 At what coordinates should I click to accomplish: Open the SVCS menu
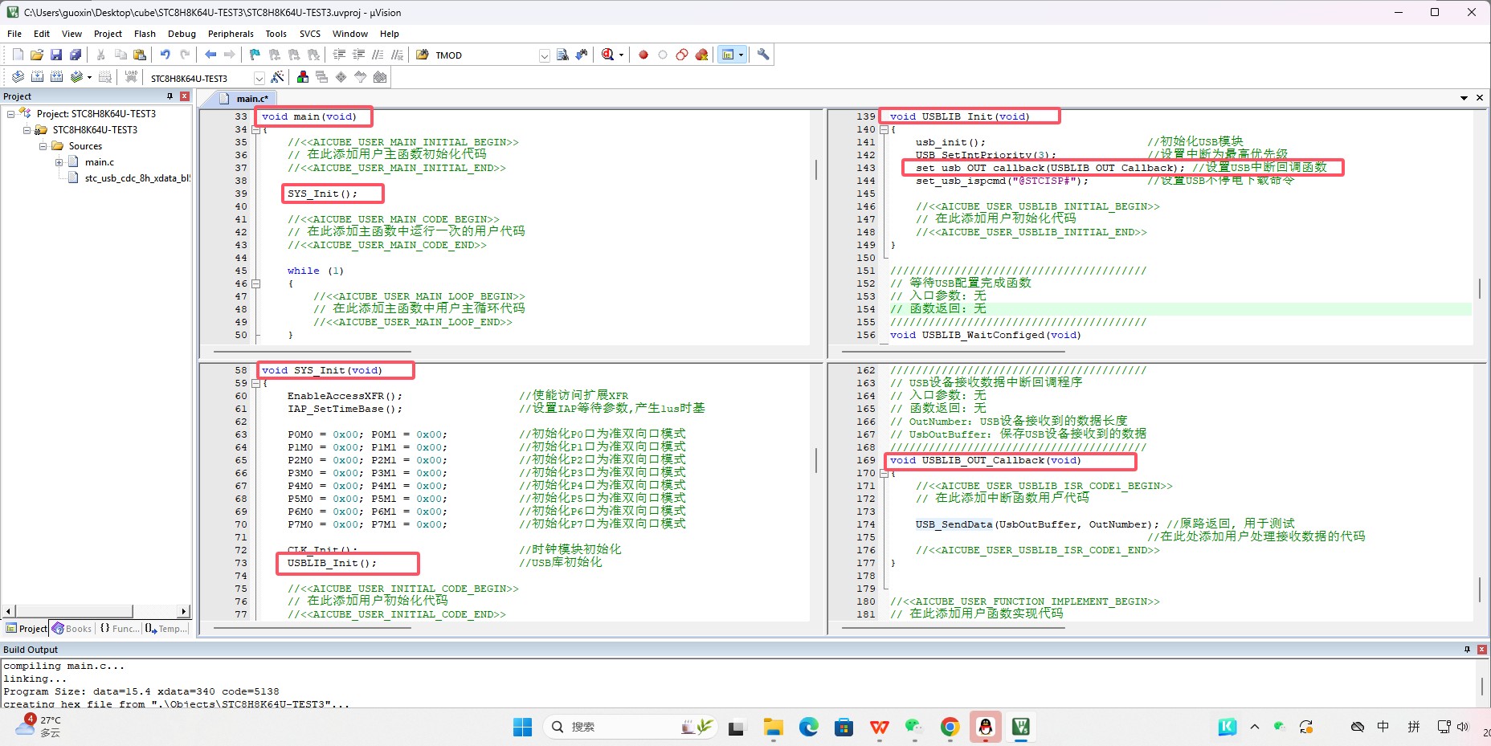tap(310, 34)
